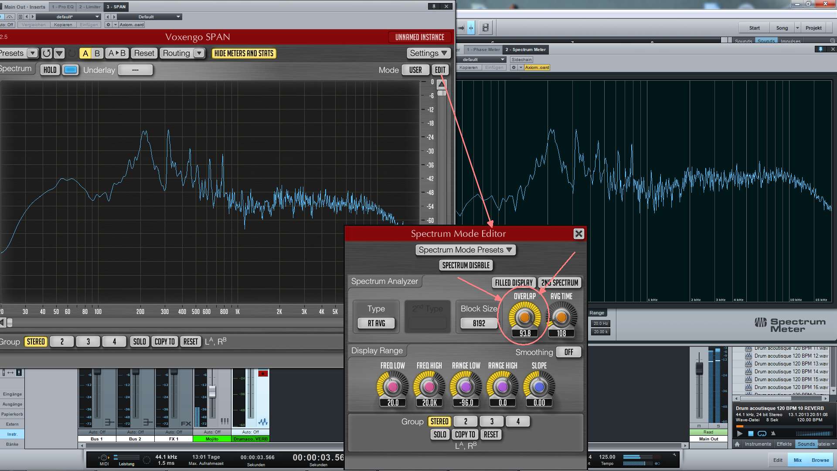The height and width of the screenshot is (471, 837).
Task: Click HIDE METERS AND STATS button
Action: tap(244, 53)
